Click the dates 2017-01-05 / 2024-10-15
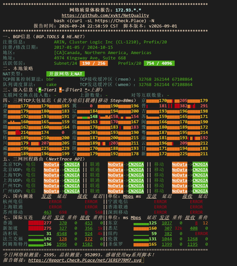This screenshot has width=237, height=266. coord(84,48)
